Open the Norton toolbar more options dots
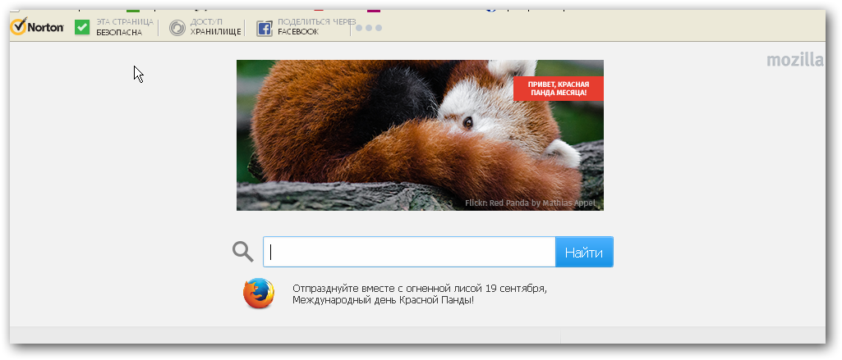Image resolution: width=842 pixels, height=360 pixels. [369, 28]
